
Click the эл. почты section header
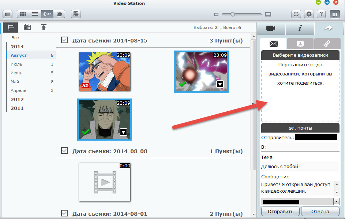(x=300, y=128)
